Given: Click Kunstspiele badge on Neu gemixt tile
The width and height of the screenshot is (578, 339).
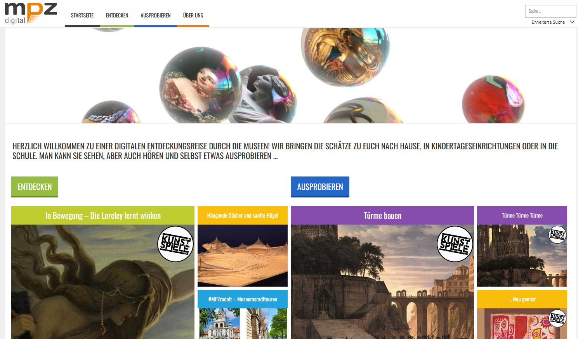Looking at the screenshot, I should (557, 318).
